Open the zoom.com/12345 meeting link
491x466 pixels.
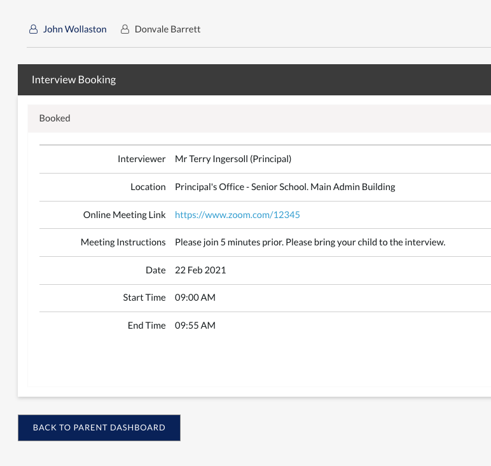[237, 215]
